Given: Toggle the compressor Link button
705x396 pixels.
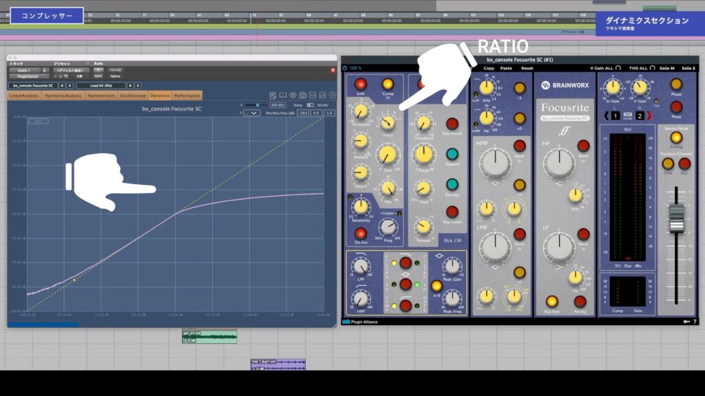Looking at the screenshot, I should click(x=361, y=84).
